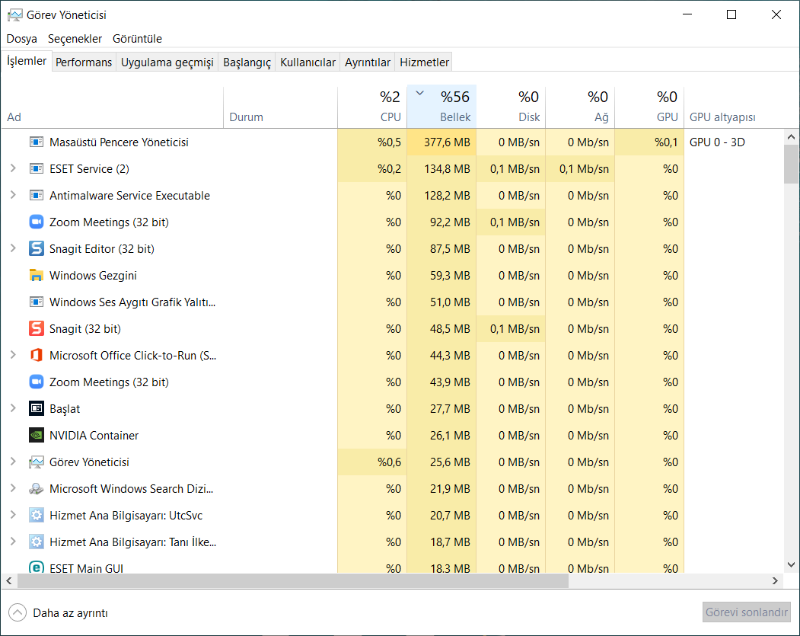Click the Microsoft Windows Search icon
Screen dimensions: 800x636
(x=37, y=488)
